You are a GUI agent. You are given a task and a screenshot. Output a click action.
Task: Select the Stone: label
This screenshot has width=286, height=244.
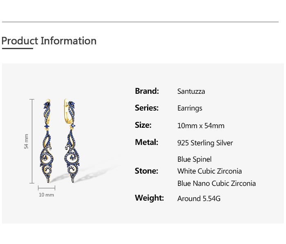tap(146, 171)
